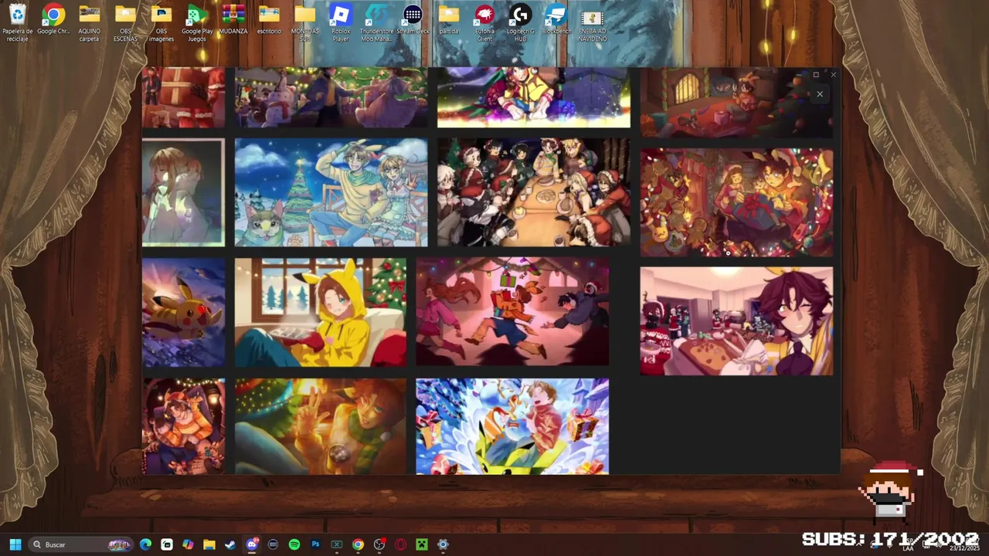The image size is (989, 556).
Task: Open the Copilot taskbar icon
Action: pyautogui.click(x=188, y=544)
